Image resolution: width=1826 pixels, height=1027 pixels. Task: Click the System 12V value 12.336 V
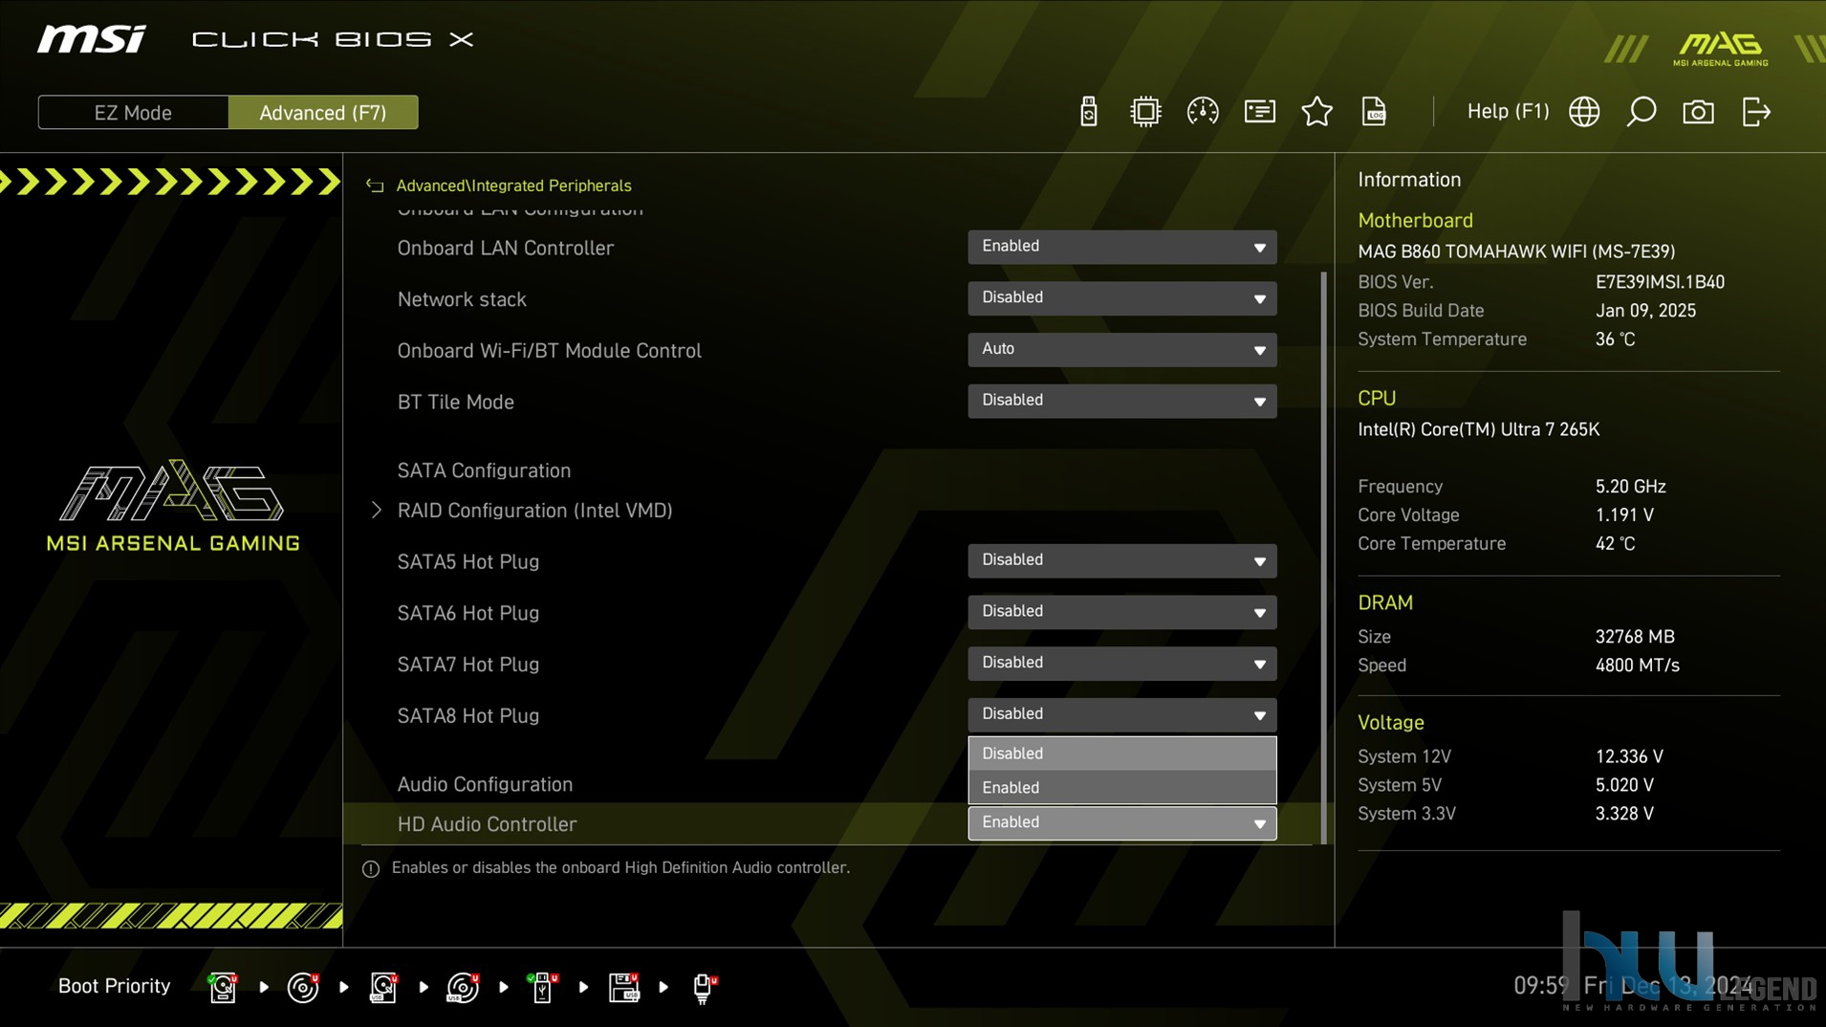1629,756
